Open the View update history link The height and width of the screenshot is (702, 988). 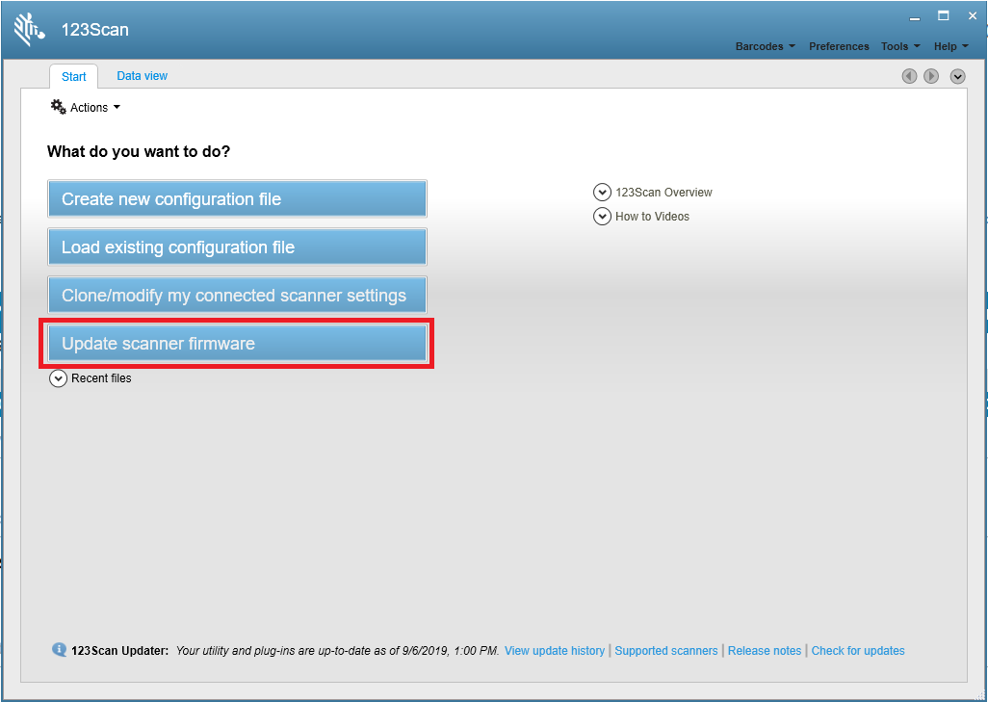point(554,650)
